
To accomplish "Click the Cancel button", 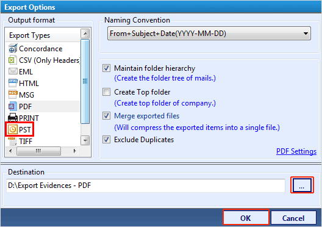I will pos(293,218).
